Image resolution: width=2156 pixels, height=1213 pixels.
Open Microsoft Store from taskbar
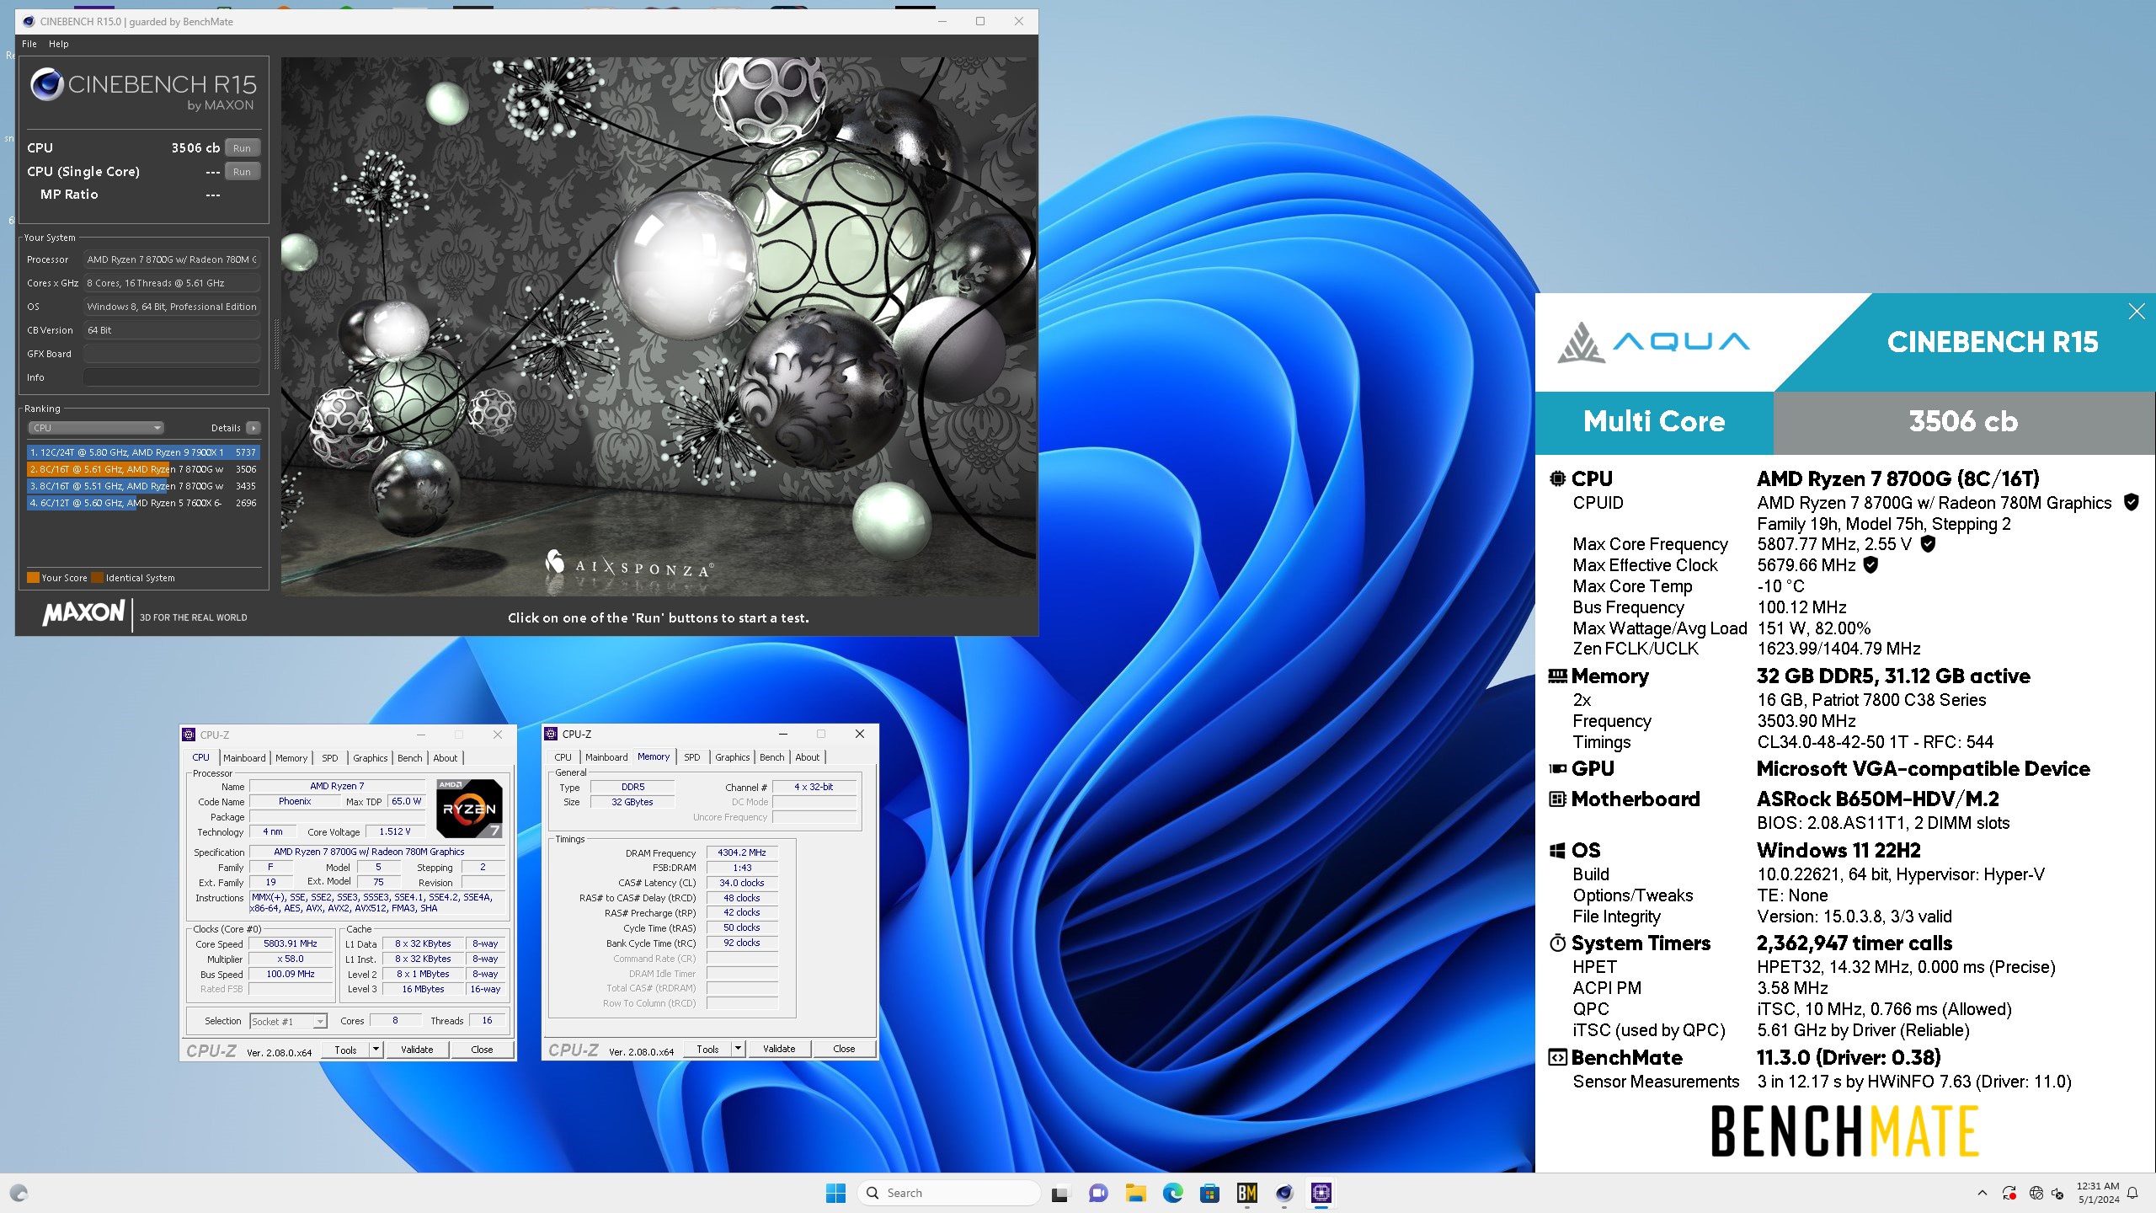click(1209, 1193)
